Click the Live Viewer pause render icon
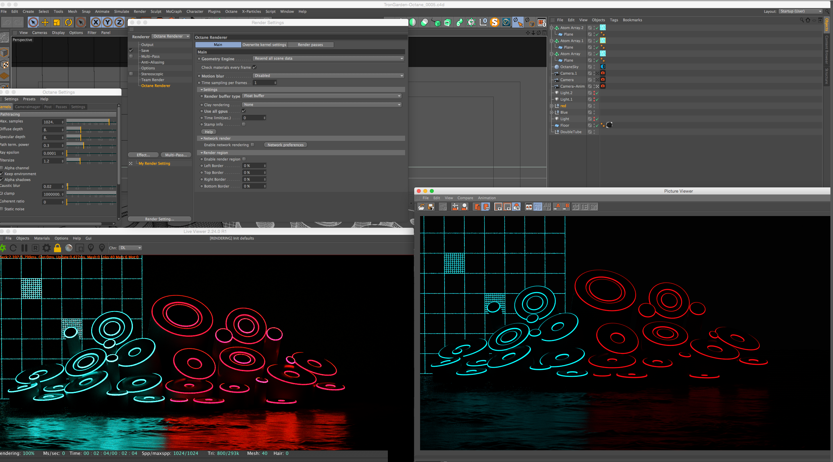This screenshot has height=462, width=833. pyautogui.click(x=24, y=248)
